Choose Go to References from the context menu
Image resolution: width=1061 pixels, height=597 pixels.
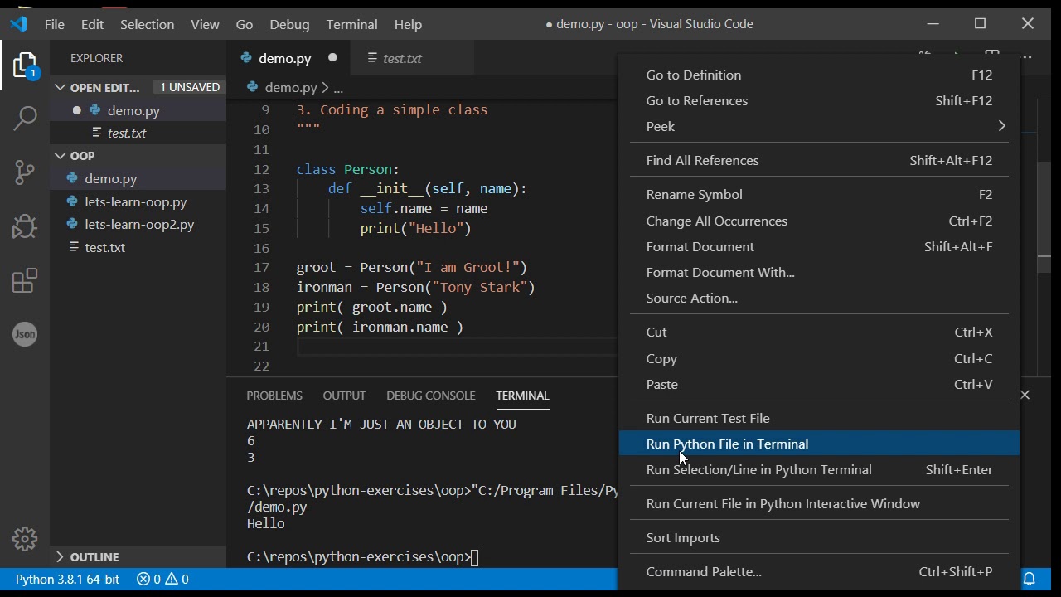pos(819,100)
